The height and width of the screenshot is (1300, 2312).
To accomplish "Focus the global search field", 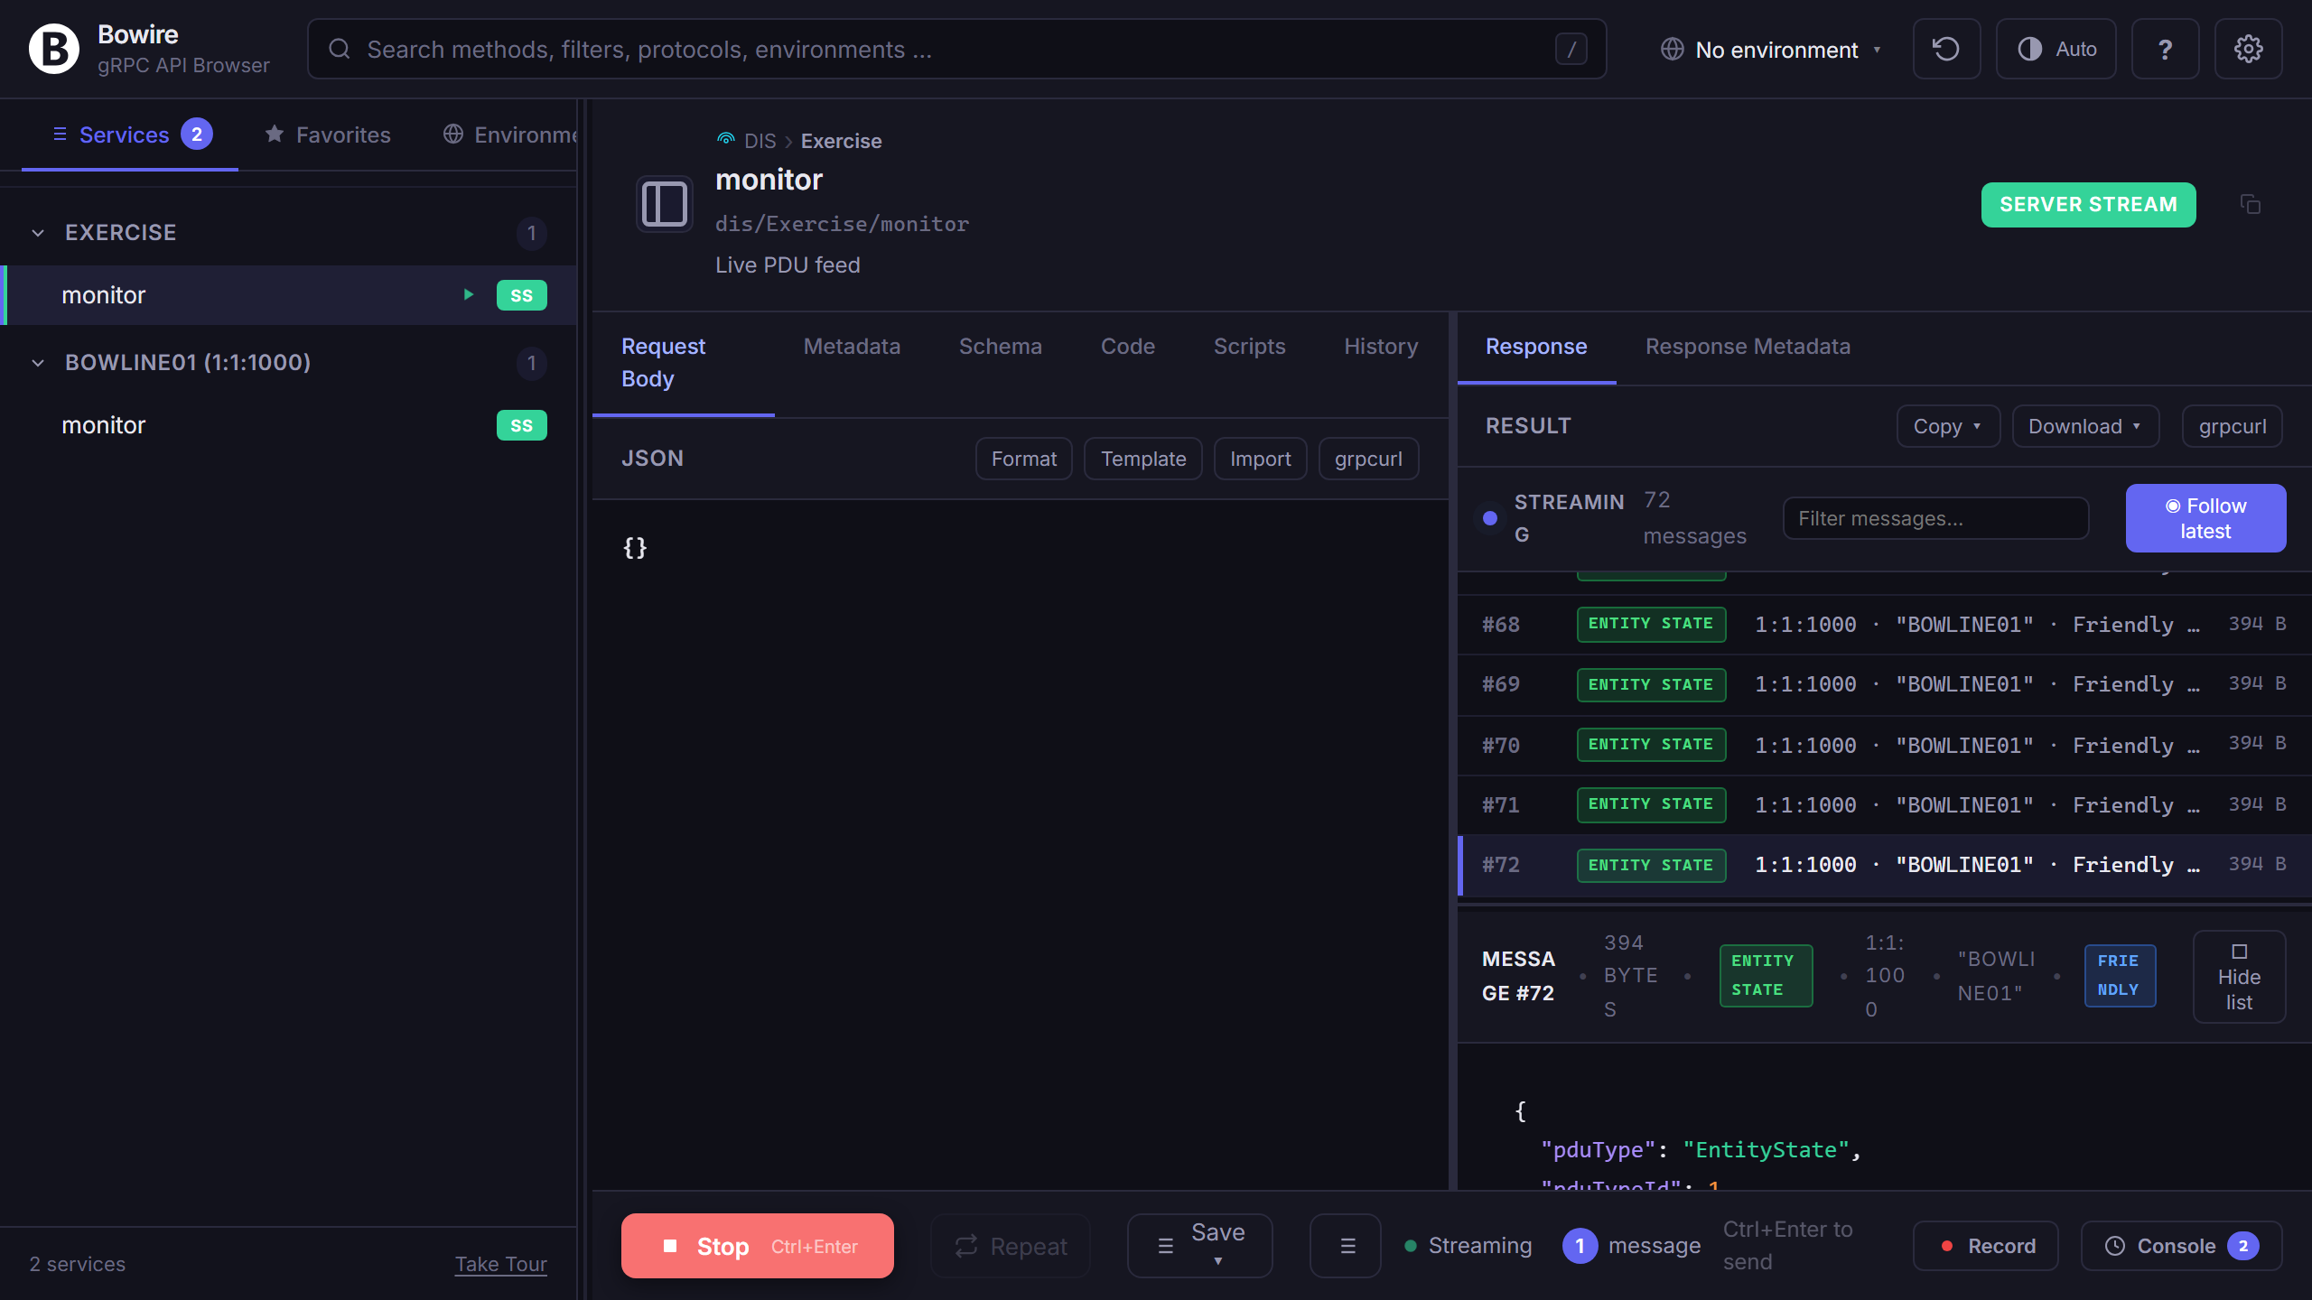I will point(956,49).
